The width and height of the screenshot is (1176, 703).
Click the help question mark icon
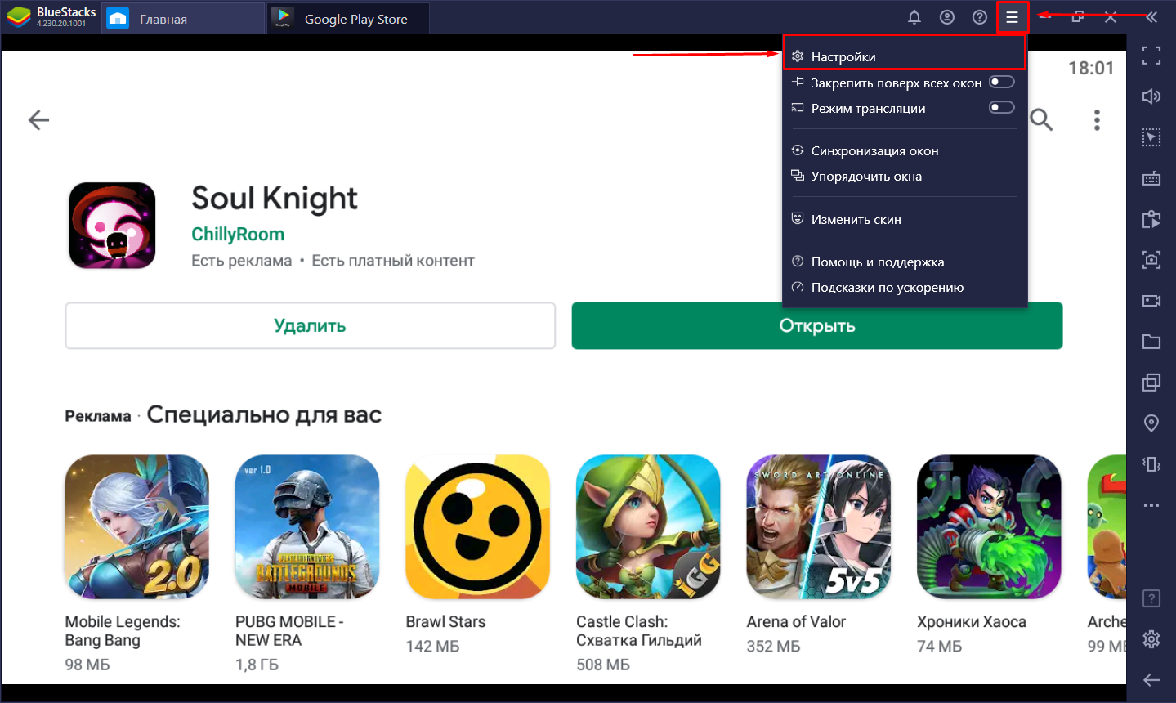[980, 17]
